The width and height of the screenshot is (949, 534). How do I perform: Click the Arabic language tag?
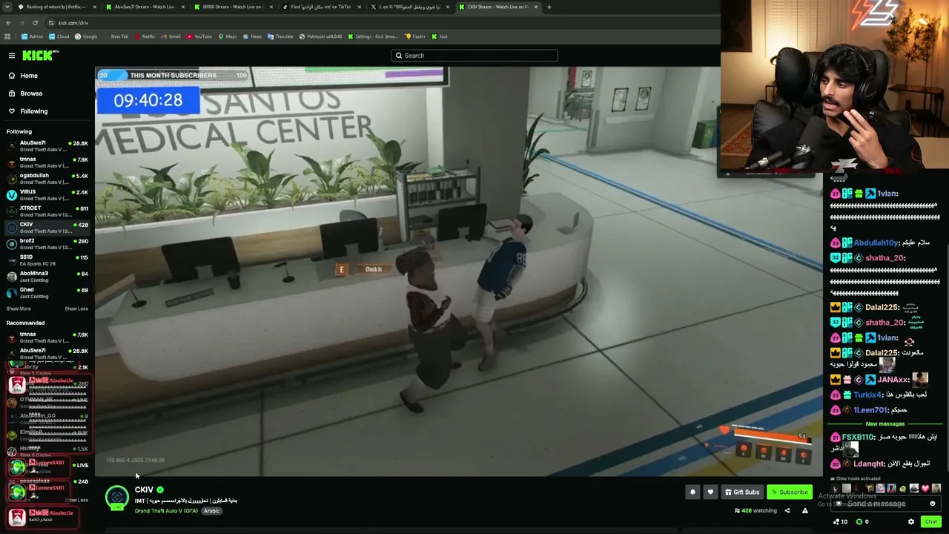point(211,511)
